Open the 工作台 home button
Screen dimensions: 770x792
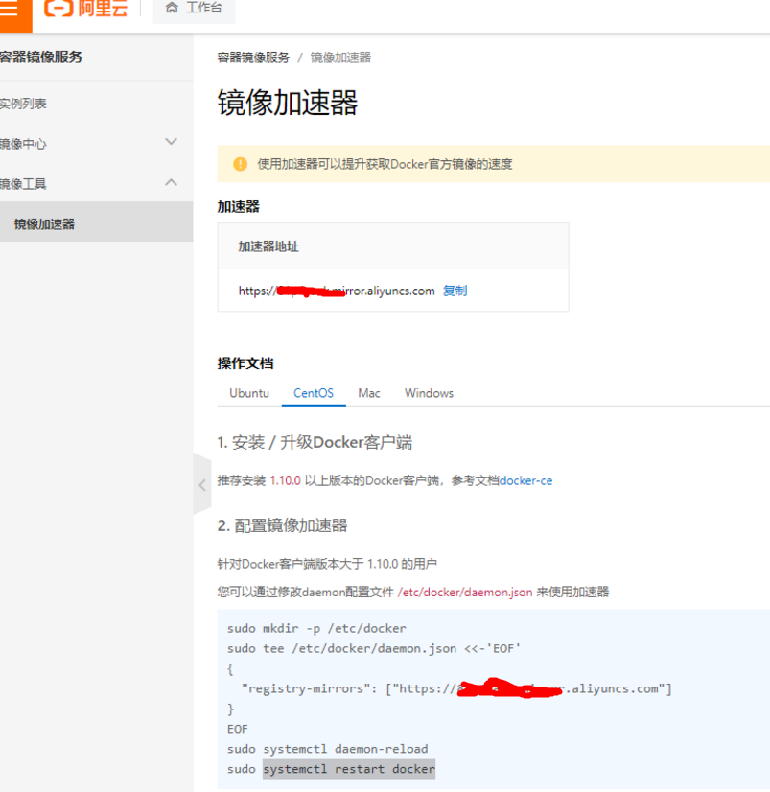click(194, 8)
